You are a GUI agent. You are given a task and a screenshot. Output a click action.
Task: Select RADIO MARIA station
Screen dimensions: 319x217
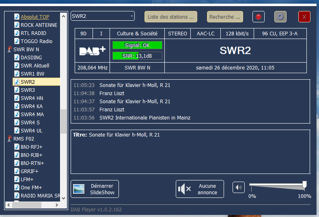coord(40,196)
